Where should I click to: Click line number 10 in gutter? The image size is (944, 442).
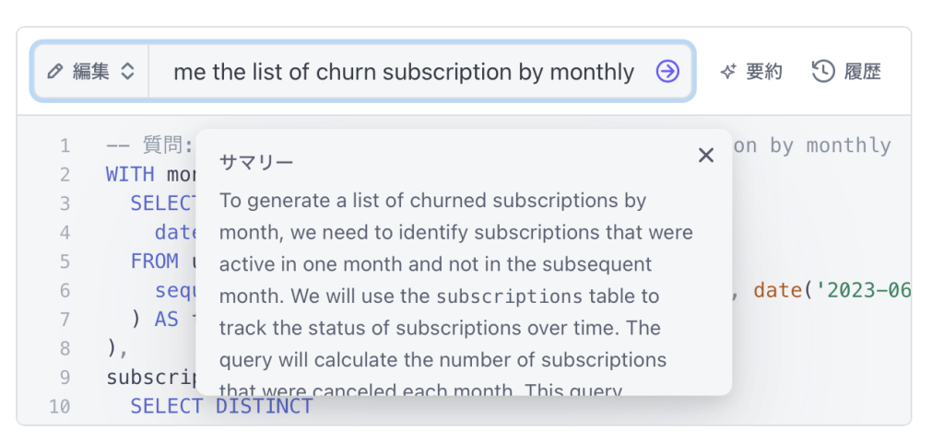tap(60, 406)
